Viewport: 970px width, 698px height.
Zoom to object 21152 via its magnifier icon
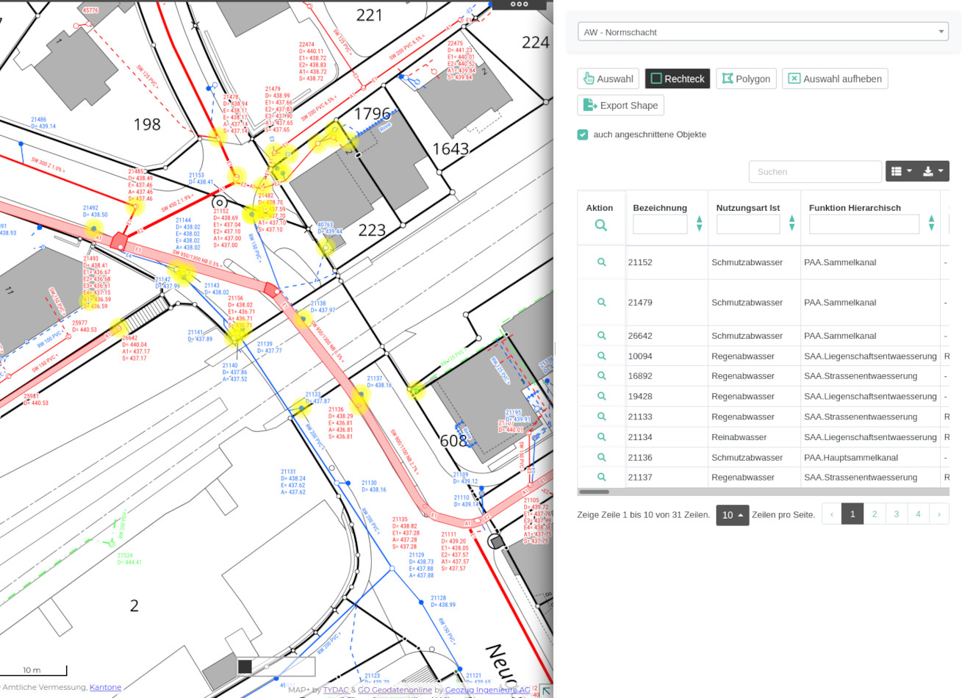point(601,262)
